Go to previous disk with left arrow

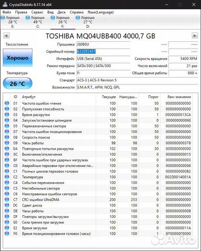6,35
